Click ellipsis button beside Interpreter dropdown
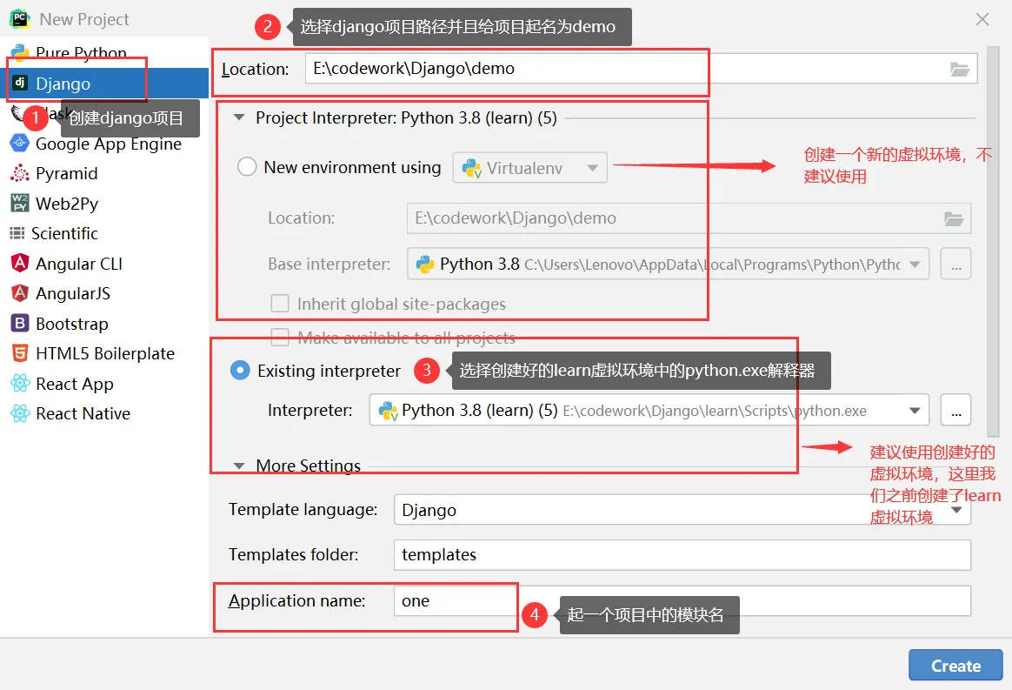 click(x=955, y=410)
